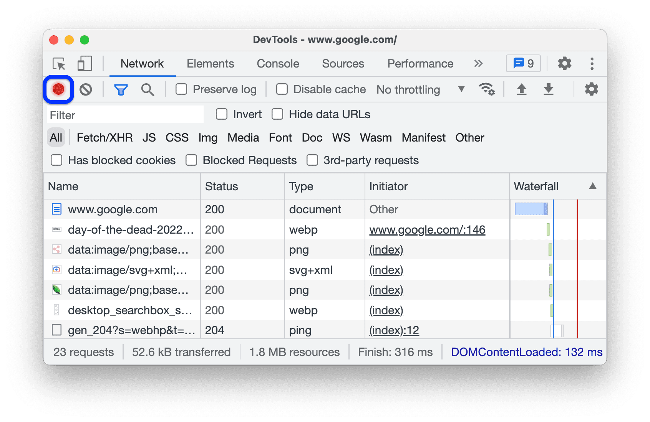Export network log as HAR
This screenshot has width=650, height=422.
pyautogui.click(x=548, y=89)
